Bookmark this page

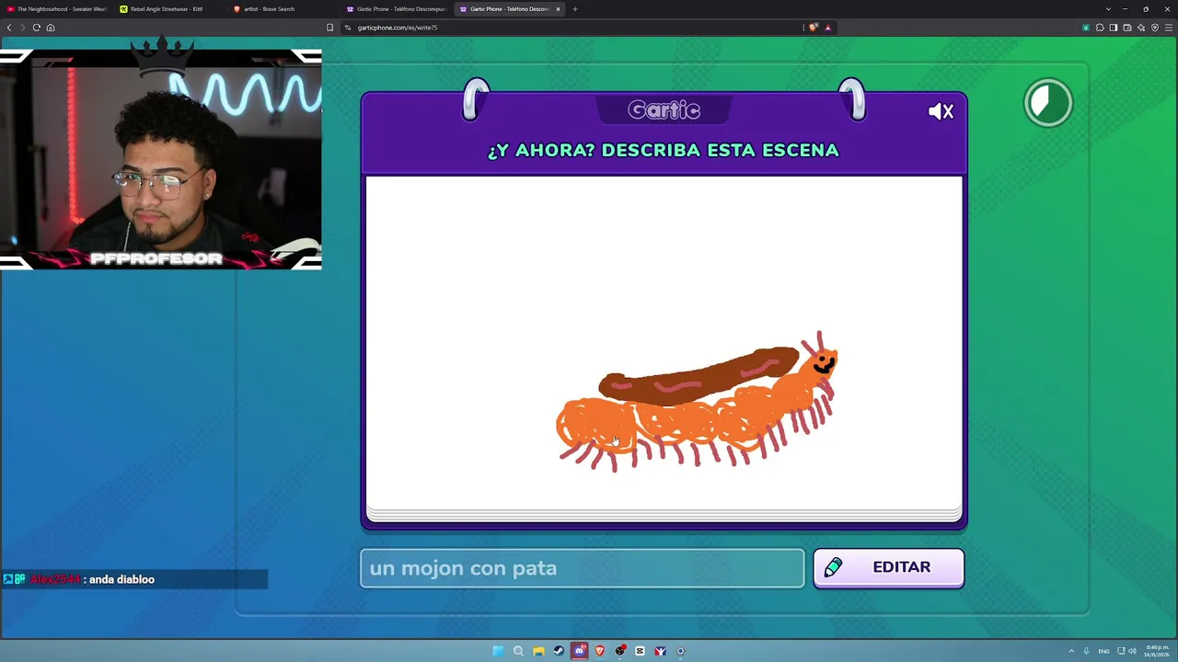tap(329, 28)
